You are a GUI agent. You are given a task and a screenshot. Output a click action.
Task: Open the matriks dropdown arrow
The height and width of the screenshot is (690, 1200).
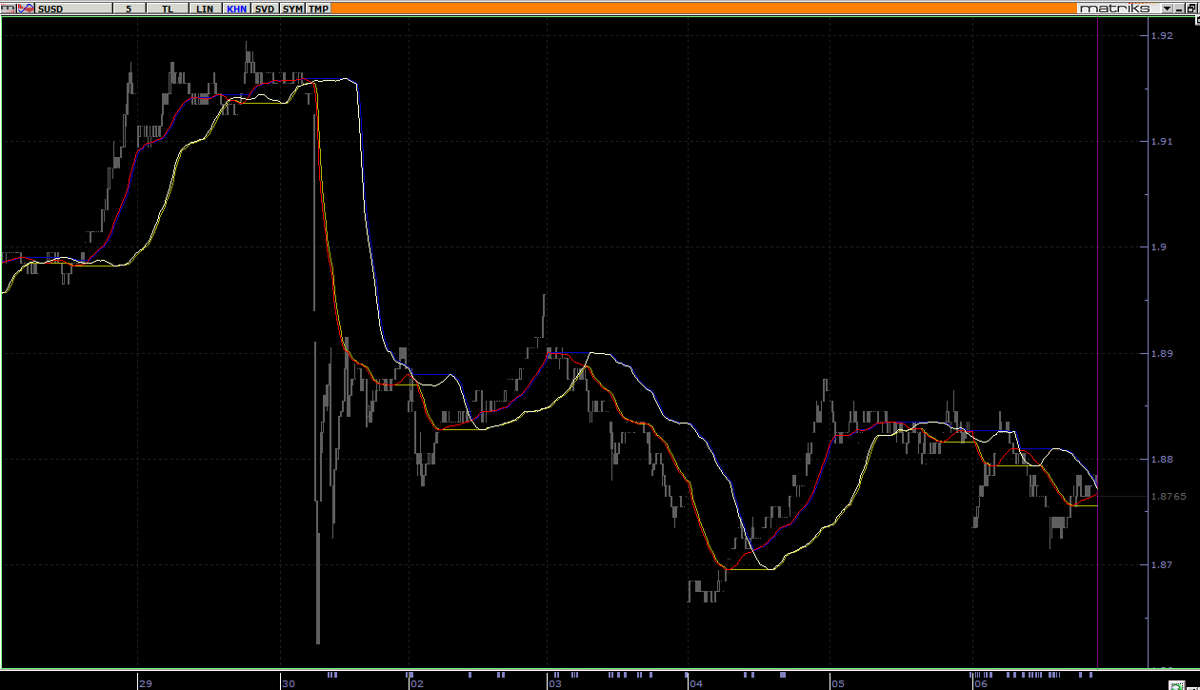pos(1169,8)
